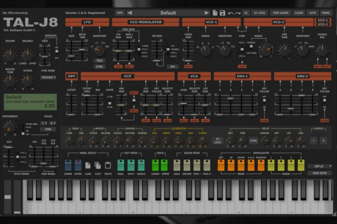337x224 pixels.
Task: Toggle Chorus II button
Action: coord(324,141)
